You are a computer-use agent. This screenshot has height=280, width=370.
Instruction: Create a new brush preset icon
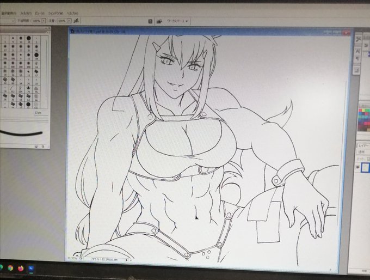(x=36, y=147)
